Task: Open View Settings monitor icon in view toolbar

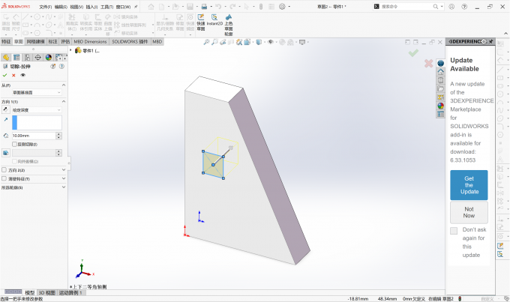Action: [x=302, y=42]
